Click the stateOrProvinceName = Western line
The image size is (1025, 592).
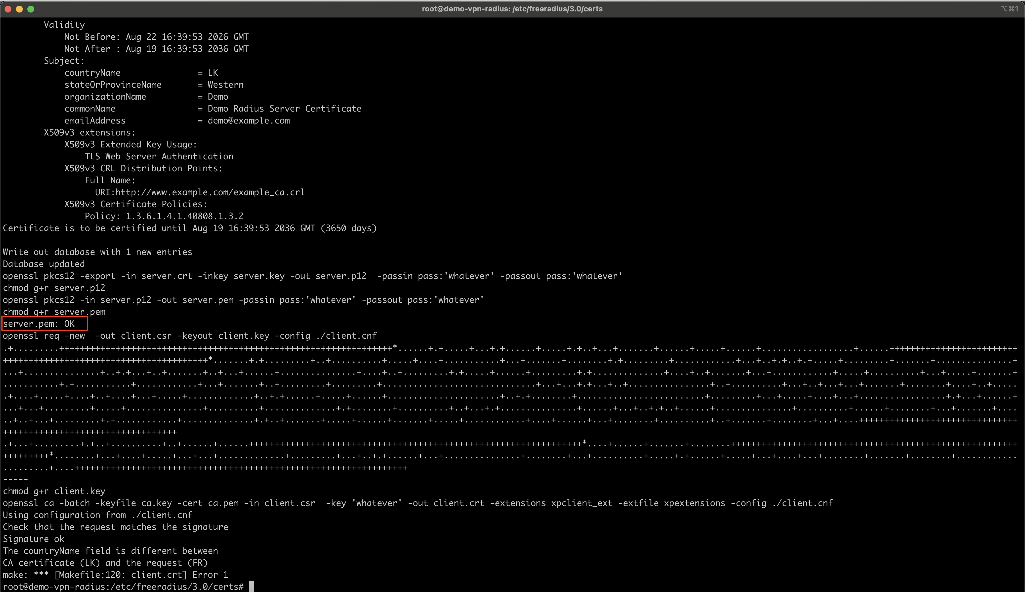click(x=154, y=85)
